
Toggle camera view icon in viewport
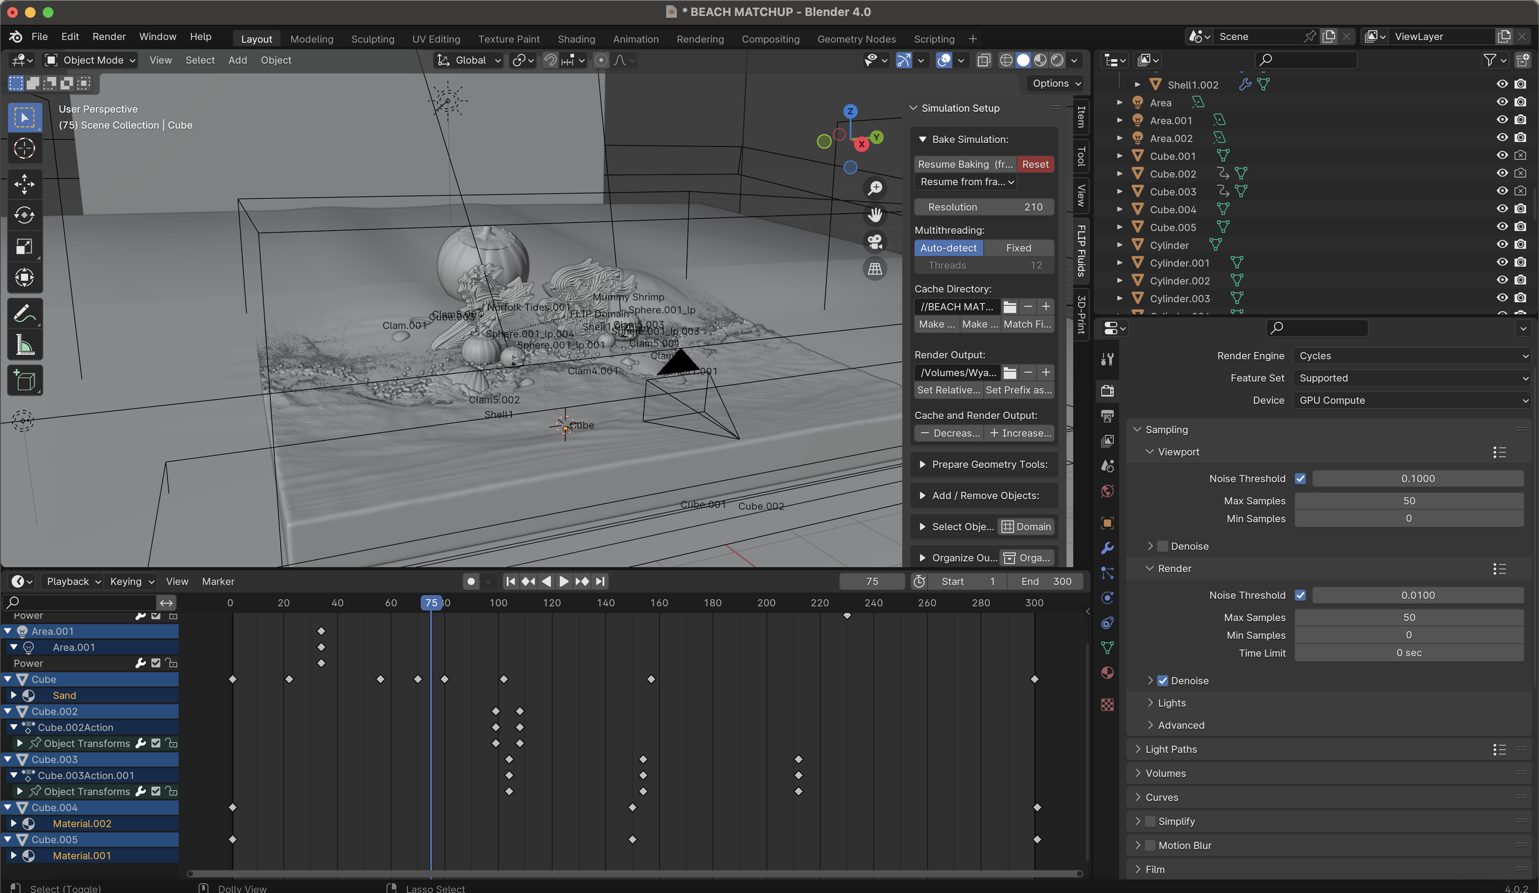coord(875,241)
